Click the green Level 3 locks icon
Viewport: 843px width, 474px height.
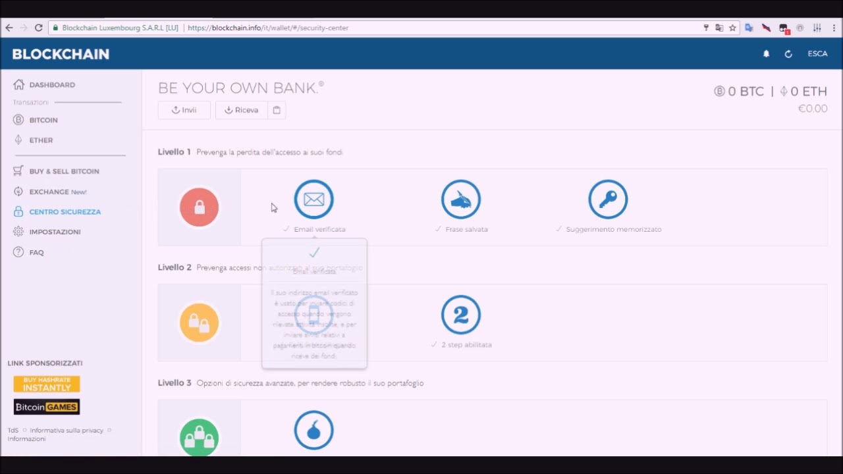click(199, 437)
